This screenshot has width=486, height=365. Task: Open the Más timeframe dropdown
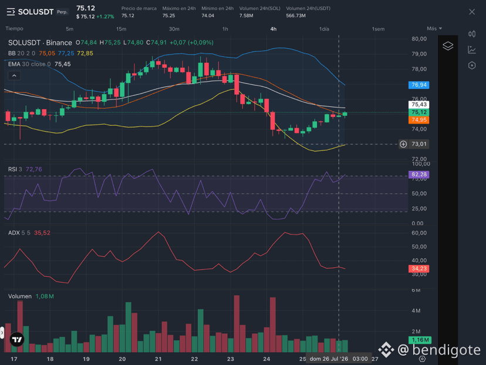[434, 29]
